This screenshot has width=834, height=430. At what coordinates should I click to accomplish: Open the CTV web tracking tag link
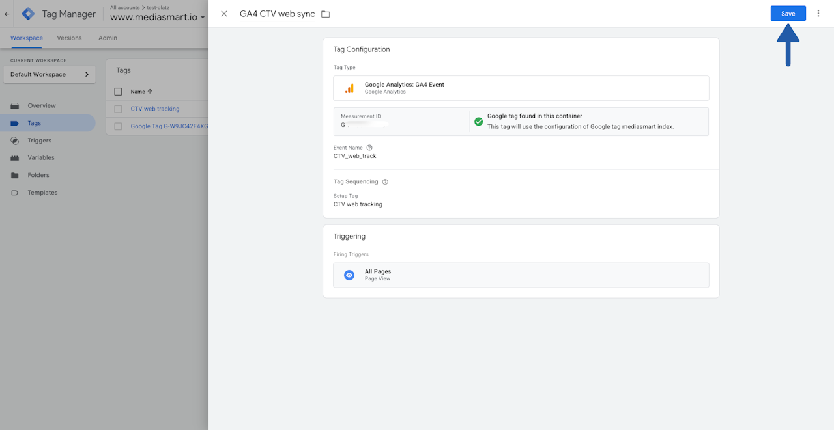(x=155, y=109)
